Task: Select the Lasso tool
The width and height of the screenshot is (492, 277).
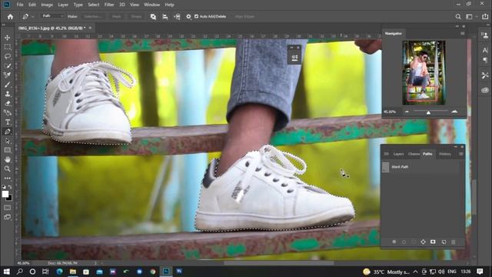Action: (x=8, y=56)
